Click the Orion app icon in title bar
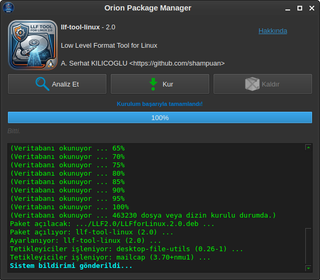Viewport: 320px width, 280px height. click(x=9, y=8)
